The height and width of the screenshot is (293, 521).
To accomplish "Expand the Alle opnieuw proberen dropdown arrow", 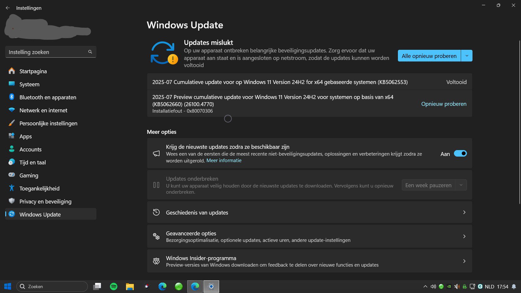I will 467,56.
